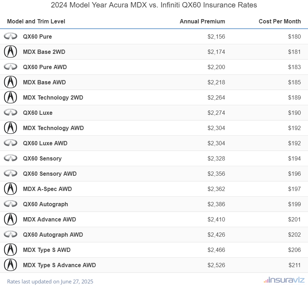
Task: Click the Infiniti logo beside QX60 Autograph AWD
Action: tap(11, 234)
